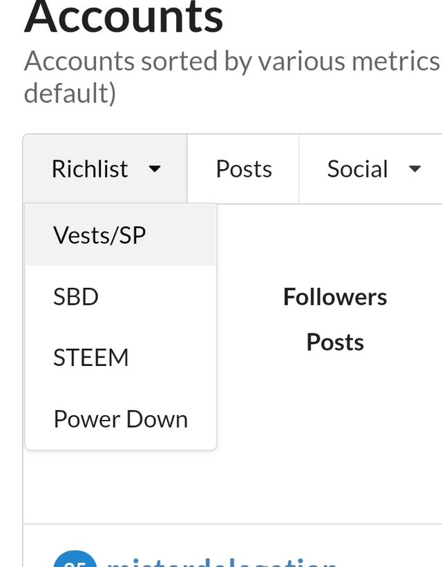Open the Richlist dropdown tab
The height and width of the screenshot is (567, 442).
click(105, 169)
